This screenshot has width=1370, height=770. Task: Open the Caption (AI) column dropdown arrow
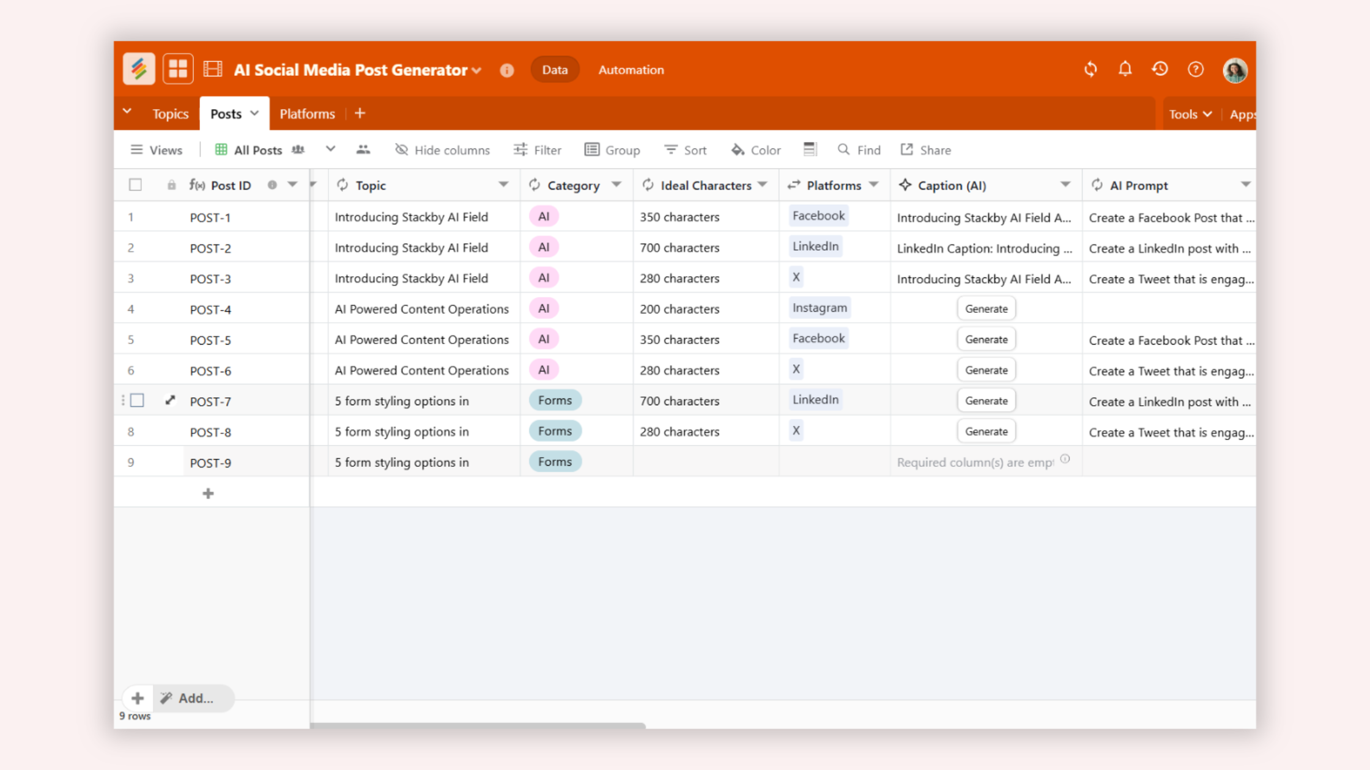click(x=1065, y=185)
